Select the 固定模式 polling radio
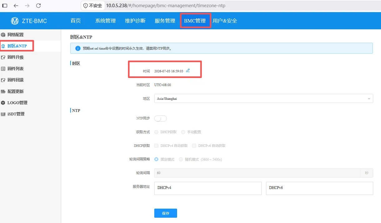The height and width of the screenshot is (223, 381). (156, 159)
